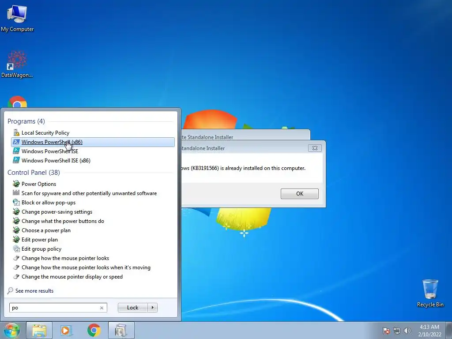
Task: Click the Local Security Policy icon
Action: point(16,132)
